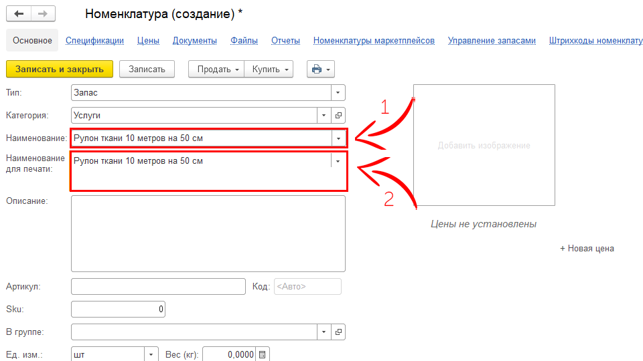Image resolution: width=643 pixels, height=361 pixels.
Task: Click the Записать button
Action: pyautogui.click(x=147, y=69)
